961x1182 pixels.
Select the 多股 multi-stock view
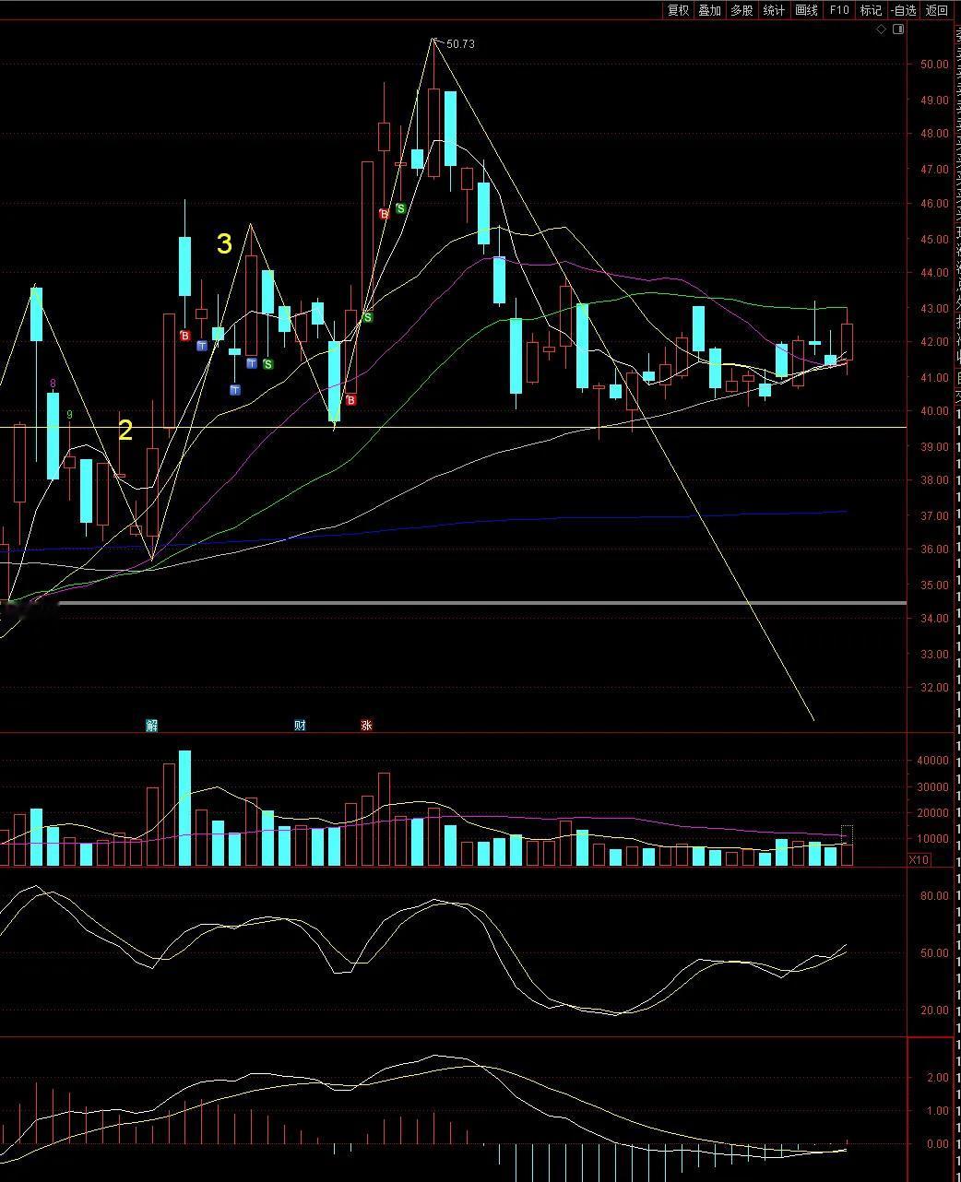(742, 10)
